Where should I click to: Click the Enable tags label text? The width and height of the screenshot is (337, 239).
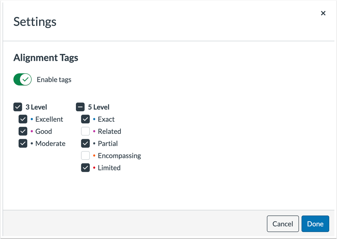click(54, 80)
